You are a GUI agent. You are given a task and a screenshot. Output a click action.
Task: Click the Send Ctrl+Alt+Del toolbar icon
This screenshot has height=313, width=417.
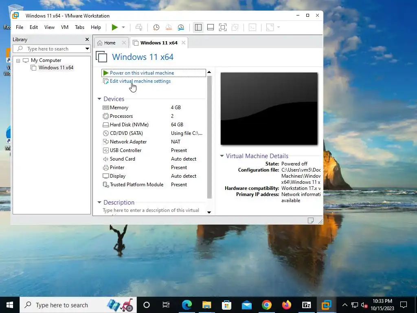pos(139,27)
